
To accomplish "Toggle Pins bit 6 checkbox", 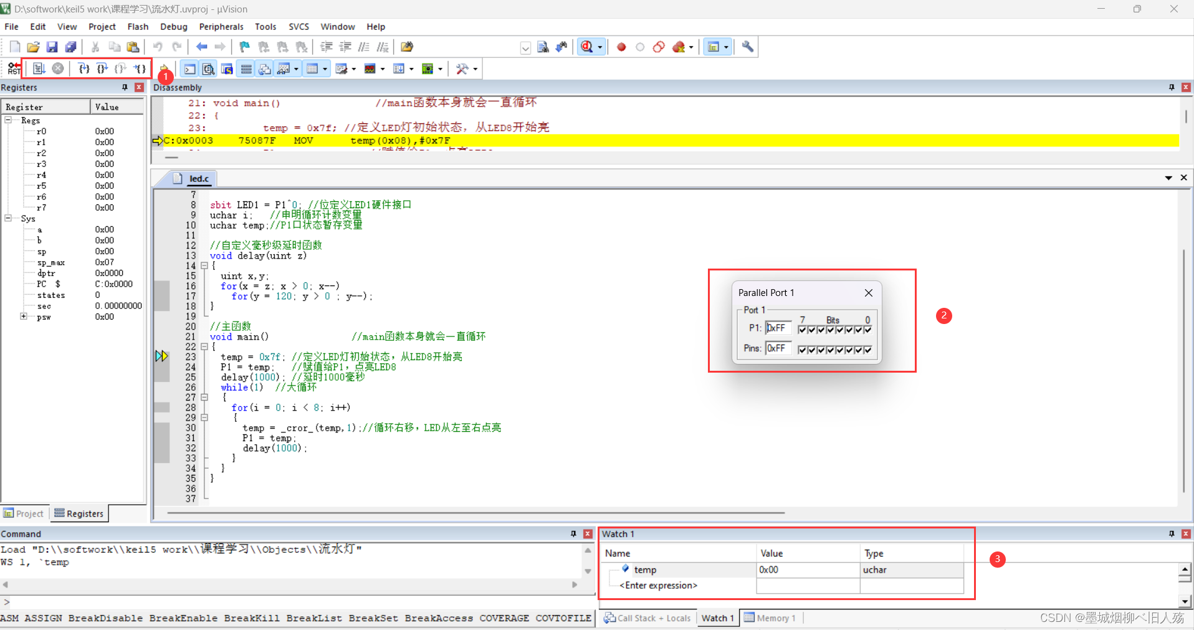I will point(811,350).
